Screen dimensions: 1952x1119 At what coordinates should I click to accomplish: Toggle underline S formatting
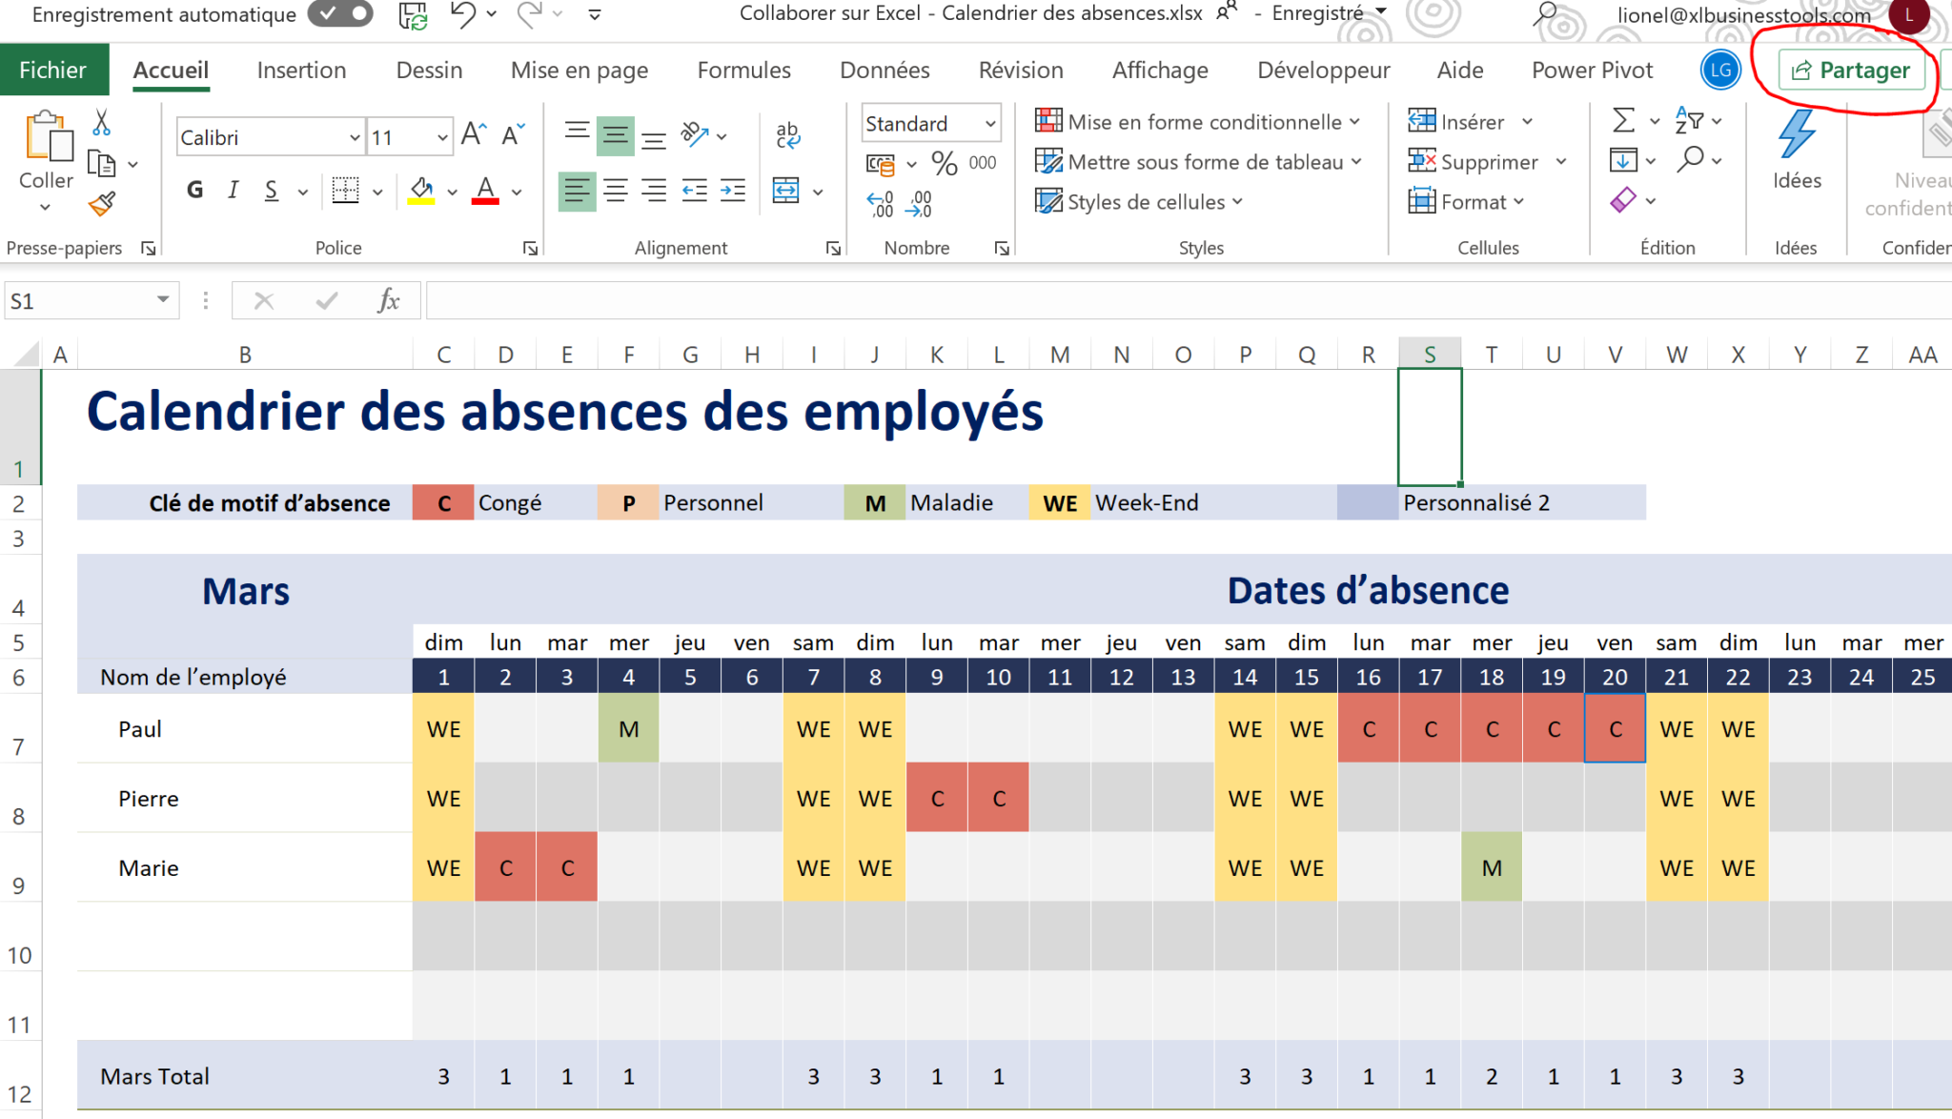[x=272, y=191]
